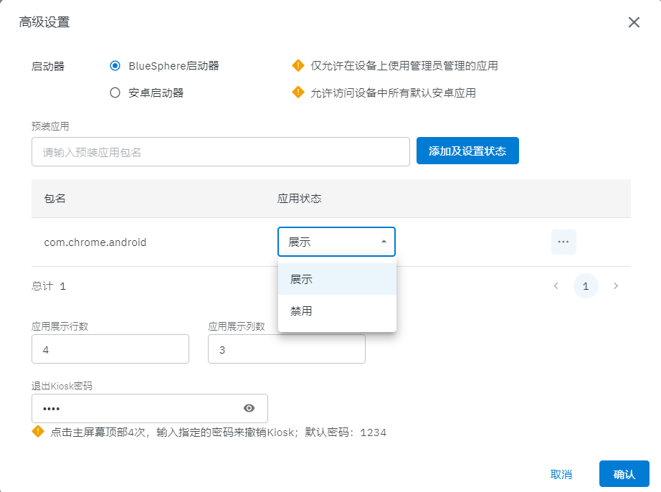
Task: Close the 高级设置 dialog with X icon
Action: (634, 22)
